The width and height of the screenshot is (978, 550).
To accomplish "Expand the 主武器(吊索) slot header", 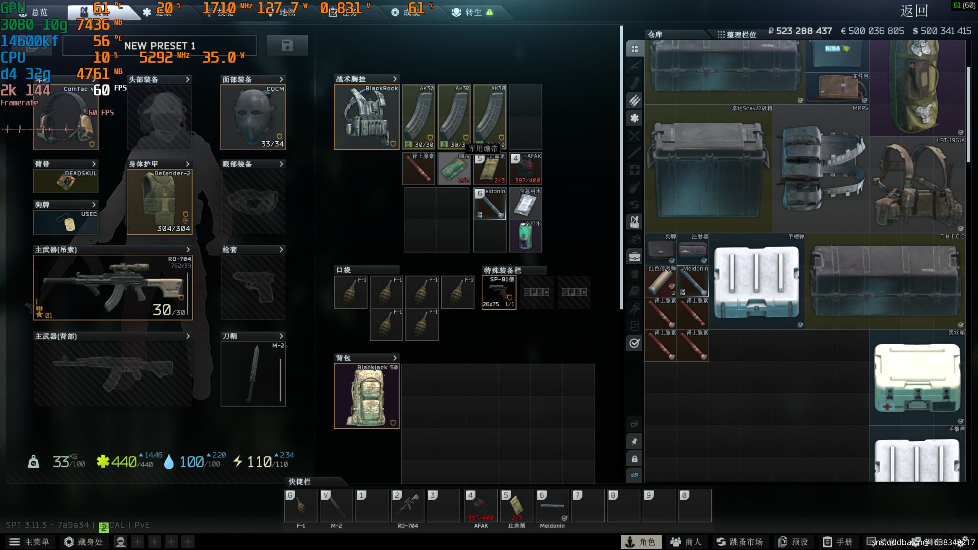I will tap(113, 249).
